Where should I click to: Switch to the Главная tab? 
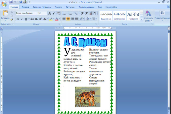tap(14, 7)
